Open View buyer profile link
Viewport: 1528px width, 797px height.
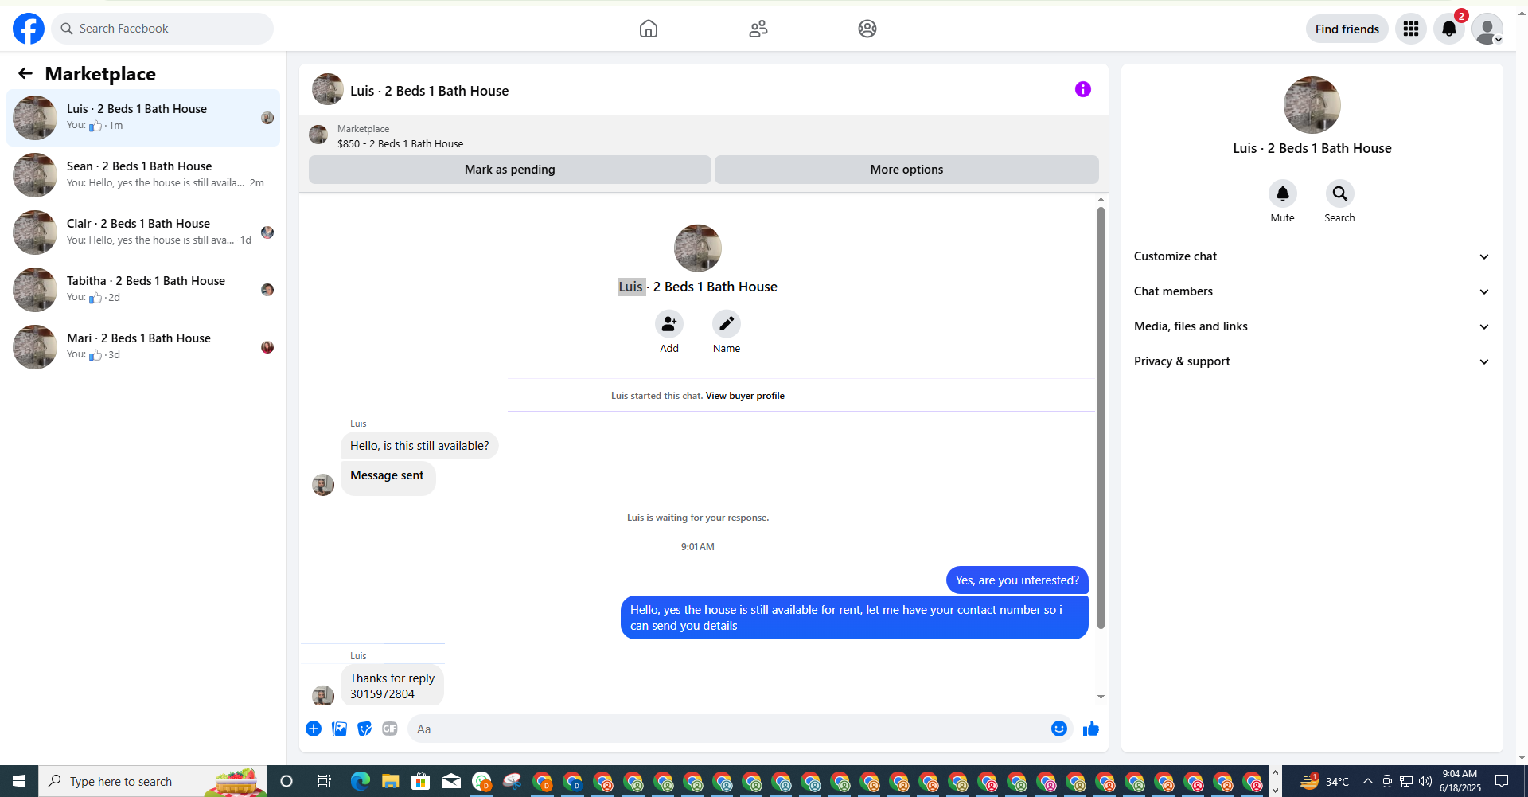[x=745, y=396]
